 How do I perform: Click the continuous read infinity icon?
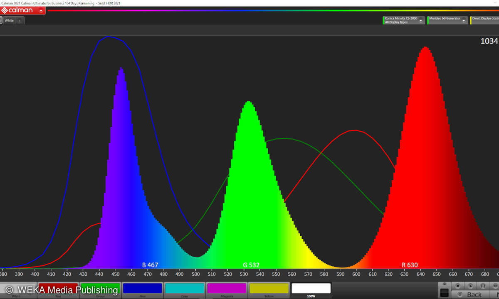coord(494,286)
